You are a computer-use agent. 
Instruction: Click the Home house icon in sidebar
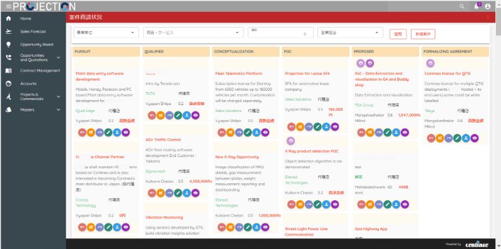point(9,19)
